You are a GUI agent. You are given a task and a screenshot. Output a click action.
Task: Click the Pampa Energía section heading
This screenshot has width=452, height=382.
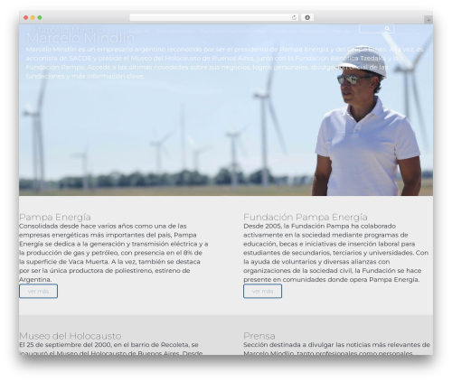pos(55,217)
